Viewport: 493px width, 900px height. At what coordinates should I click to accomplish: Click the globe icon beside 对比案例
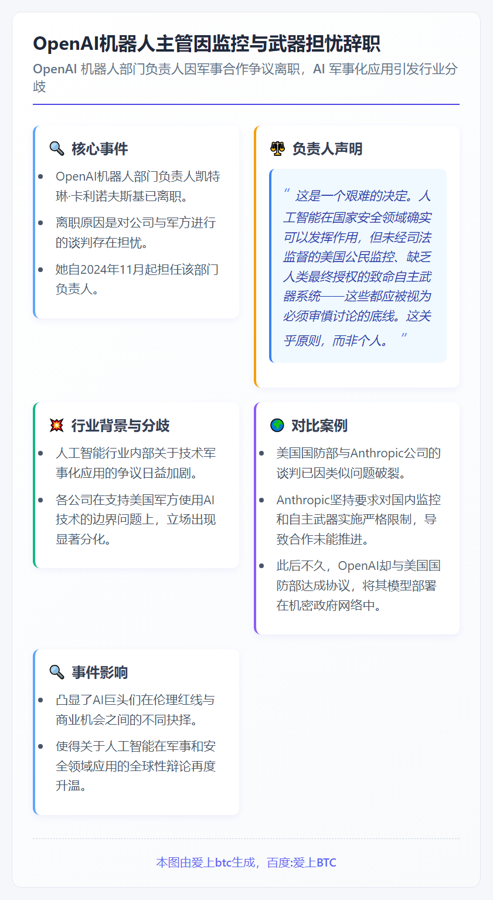277,425
